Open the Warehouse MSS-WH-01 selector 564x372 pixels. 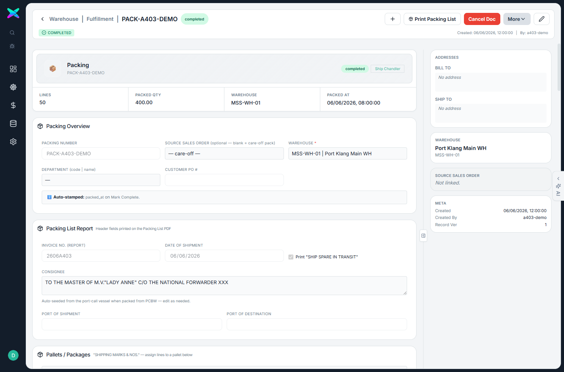click(348, 153)
